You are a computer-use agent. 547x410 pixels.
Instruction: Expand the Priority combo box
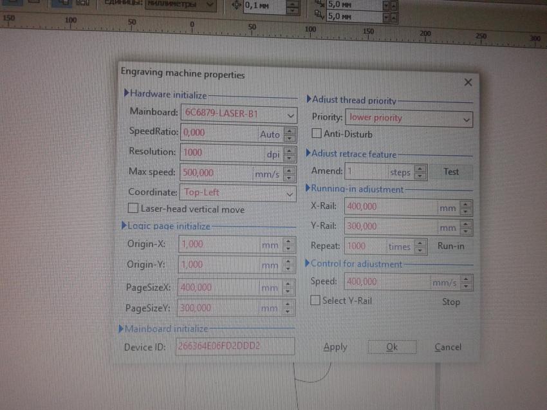466,119
